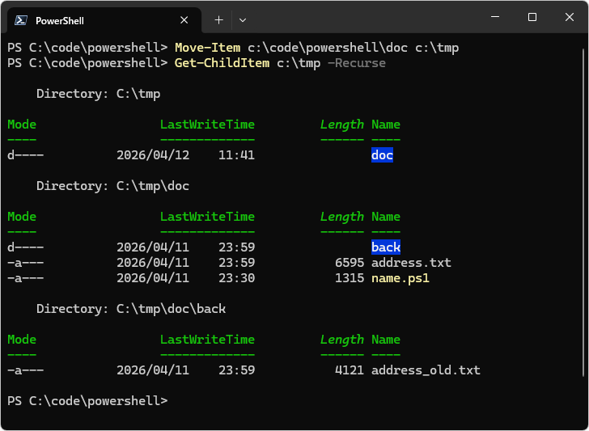
Task: Click the PowerShell icon in the tab
Action: point(21,20)
